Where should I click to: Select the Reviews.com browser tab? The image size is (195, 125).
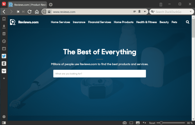27,5
